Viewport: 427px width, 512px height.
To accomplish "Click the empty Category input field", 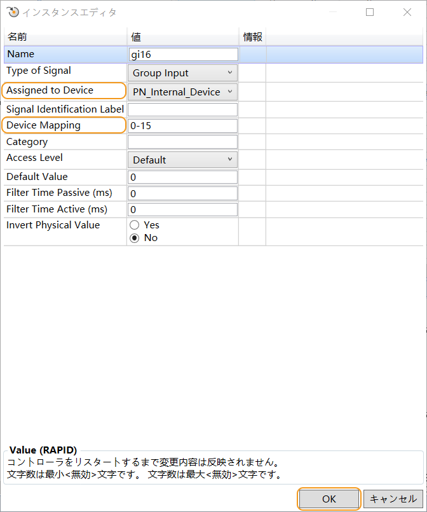I will tap(183, 142).
